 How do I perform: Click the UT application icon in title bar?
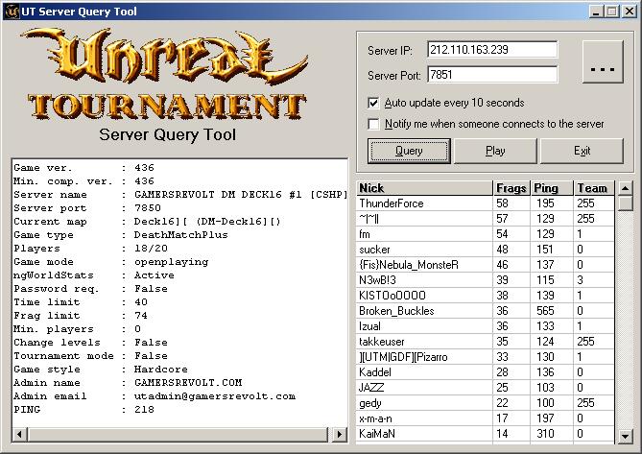pyautogui.click(x=12, y=12)
